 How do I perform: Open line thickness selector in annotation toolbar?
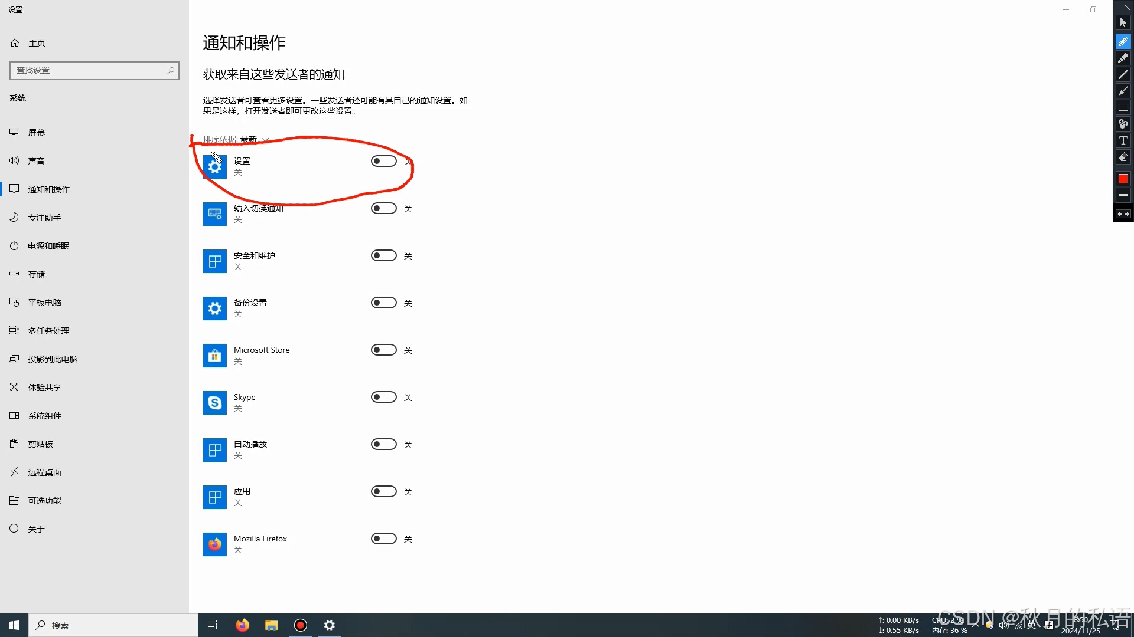pos(1123,195)
